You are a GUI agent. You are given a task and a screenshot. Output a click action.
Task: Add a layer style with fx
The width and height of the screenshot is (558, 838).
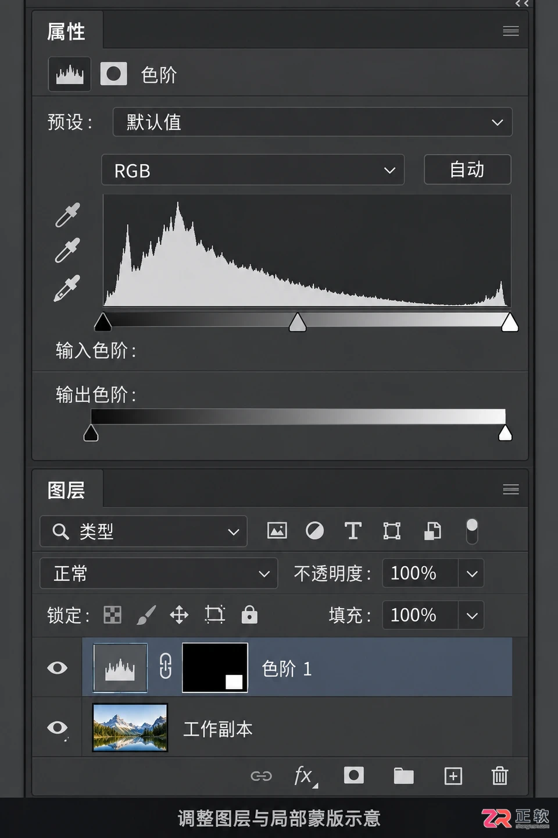point(305,776)
